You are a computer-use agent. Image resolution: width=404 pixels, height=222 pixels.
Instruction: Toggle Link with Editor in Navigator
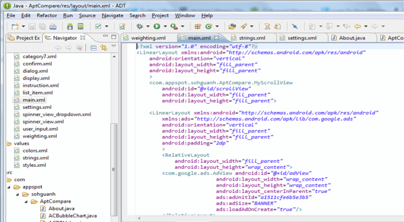pos(103,48)
